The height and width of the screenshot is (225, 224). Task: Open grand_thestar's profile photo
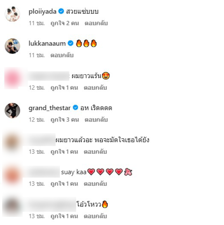pyautogui.click(x=12, y=110)
